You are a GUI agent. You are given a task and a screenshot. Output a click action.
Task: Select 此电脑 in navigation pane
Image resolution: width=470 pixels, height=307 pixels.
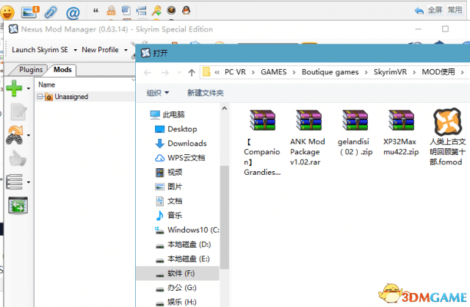pos(173,115)
